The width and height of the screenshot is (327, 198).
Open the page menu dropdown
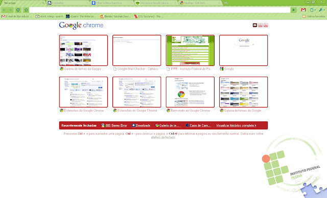pos(313,10)
